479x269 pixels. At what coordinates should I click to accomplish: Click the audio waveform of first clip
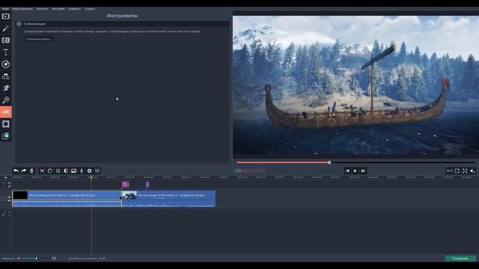click(x=67, y=204)
